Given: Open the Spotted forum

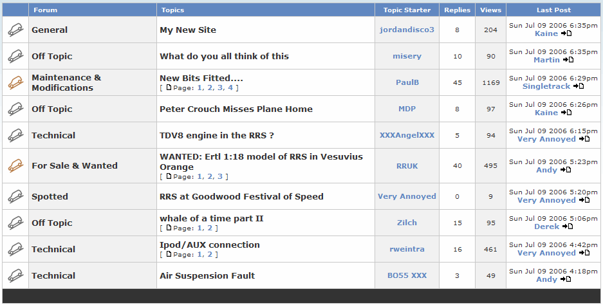Looking at the screenshot, I should coord(50,196).
